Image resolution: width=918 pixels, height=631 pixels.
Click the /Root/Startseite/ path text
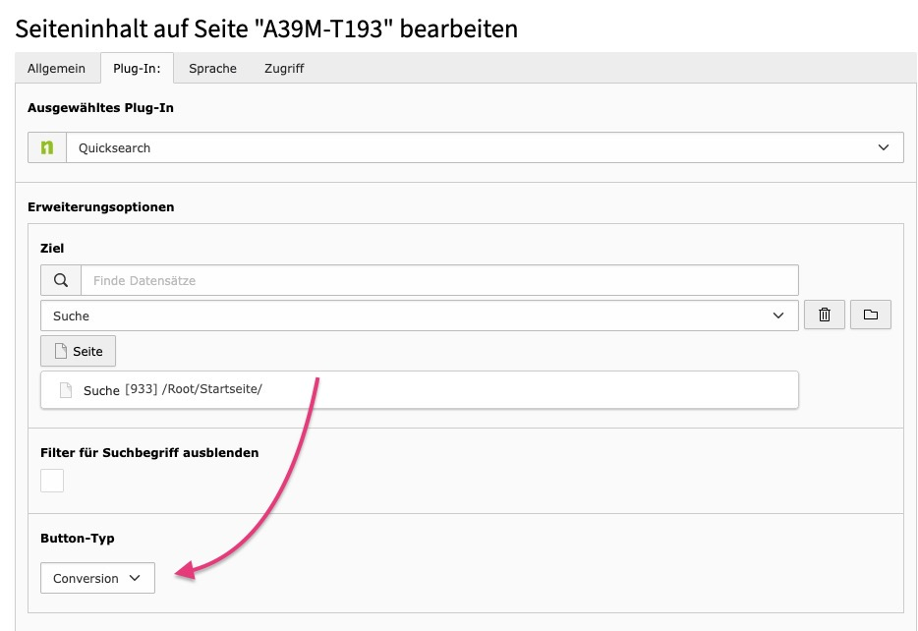[x=212, y=389]
